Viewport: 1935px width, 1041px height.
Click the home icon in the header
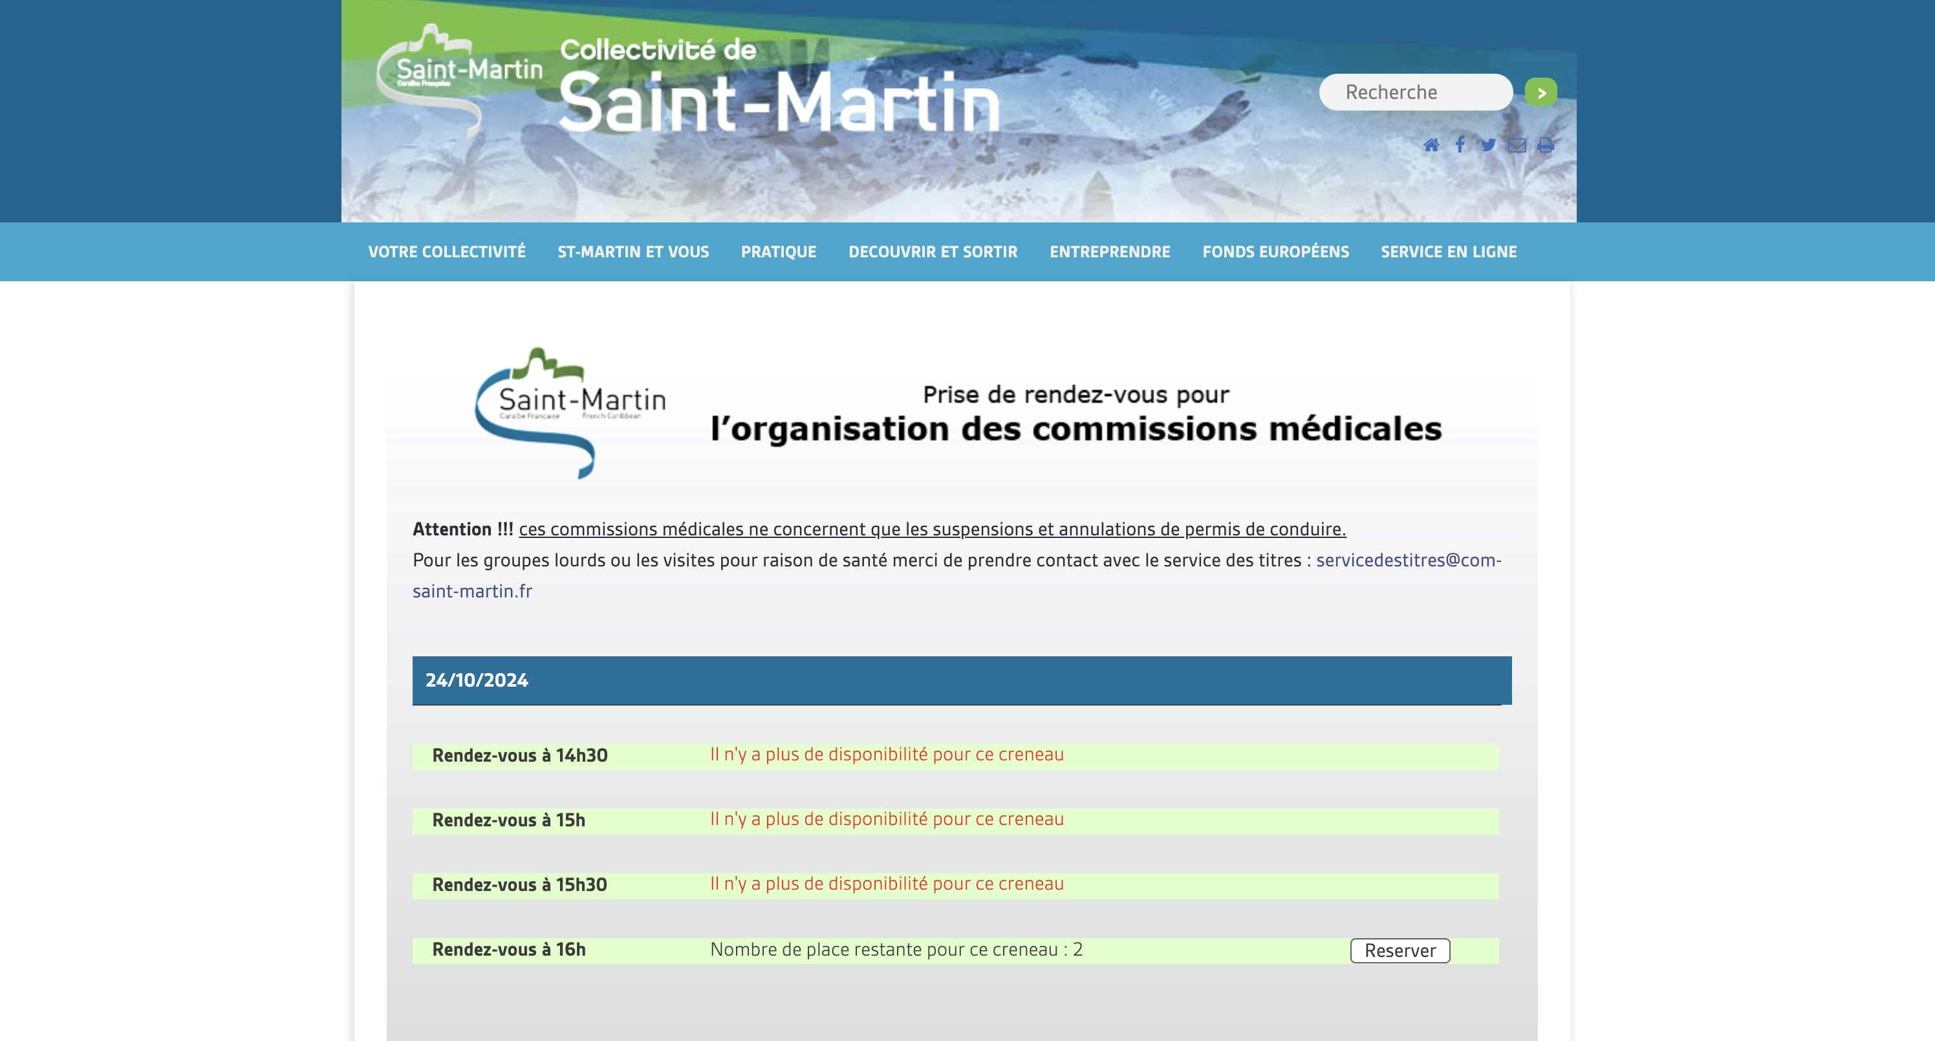tap(1432, 145)
